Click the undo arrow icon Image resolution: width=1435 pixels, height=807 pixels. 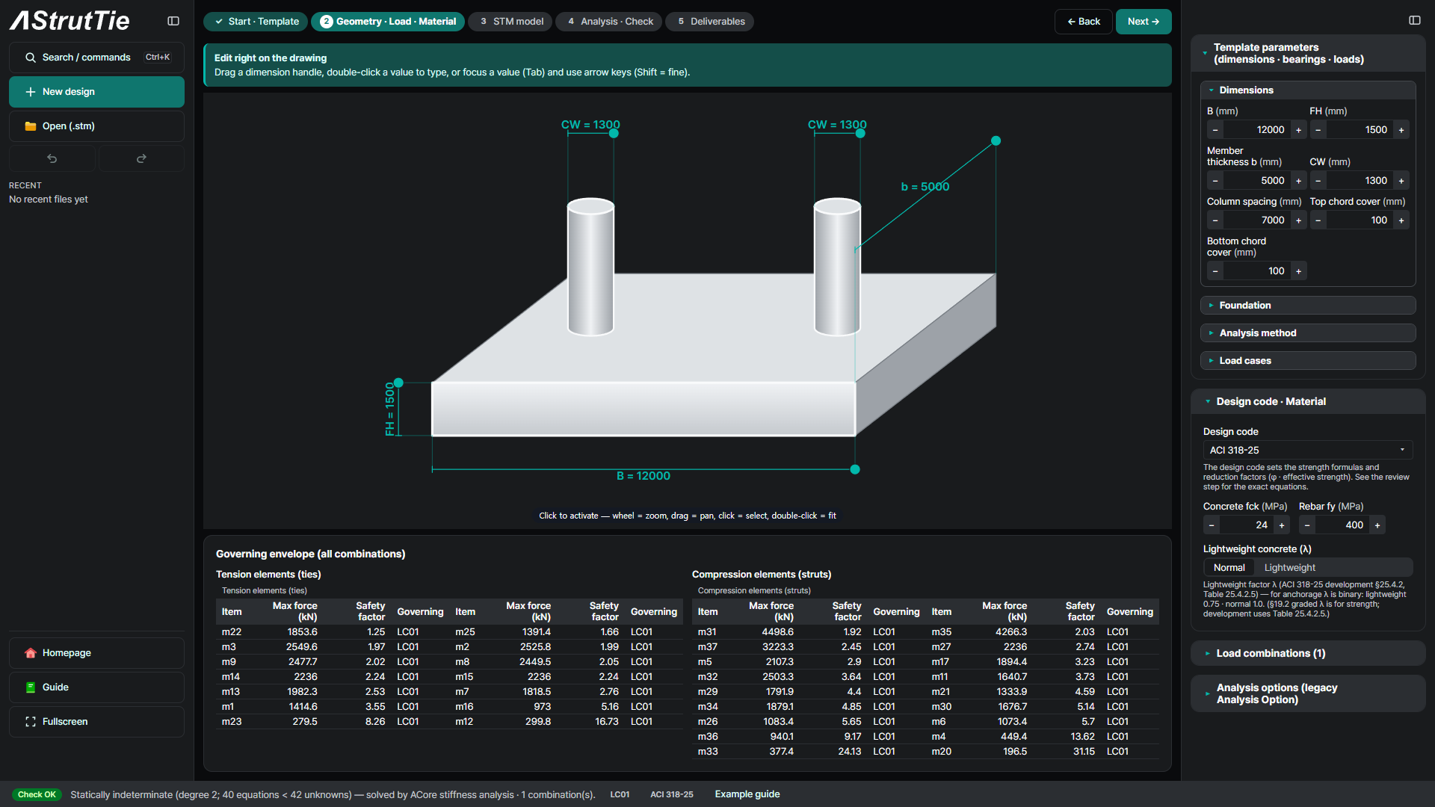pos(52,158)
